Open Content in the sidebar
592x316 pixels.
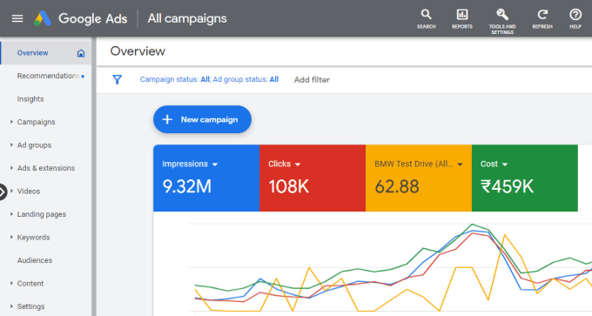point(30,284)
